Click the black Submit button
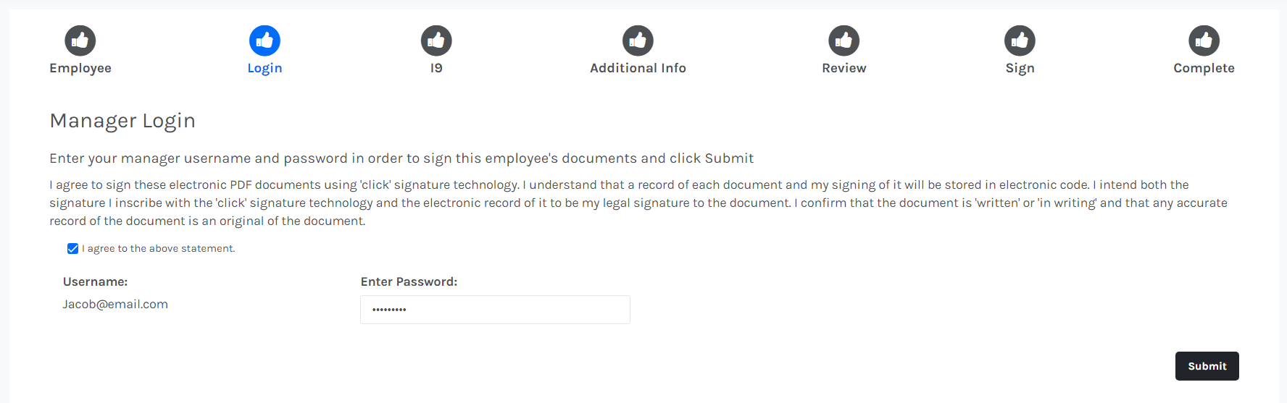 tap(1207, 366)
